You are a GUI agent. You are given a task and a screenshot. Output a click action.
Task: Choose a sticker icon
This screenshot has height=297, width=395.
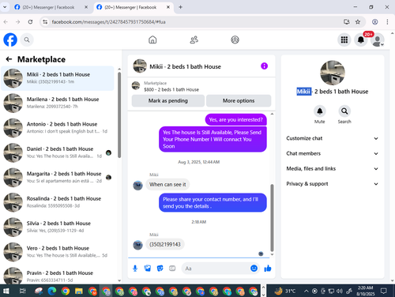pyautogui.click(x=160, y=269)
